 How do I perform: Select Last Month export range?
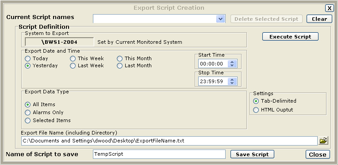(134, 66)
